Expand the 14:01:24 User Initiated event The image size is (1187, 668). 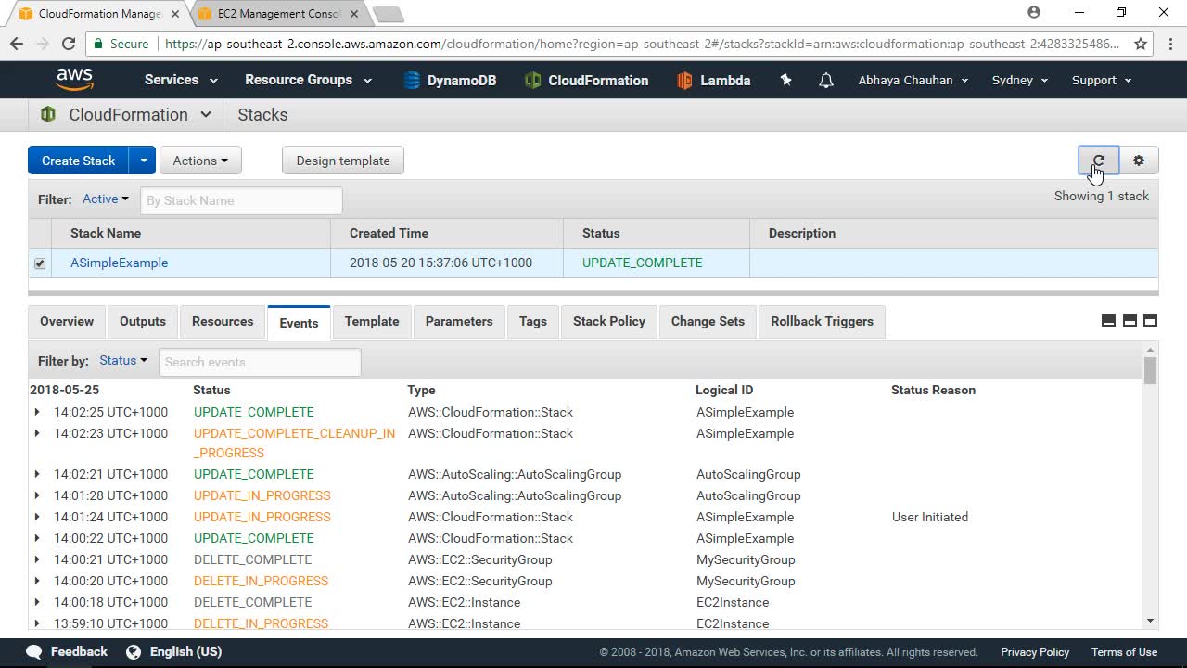tap(37, 517)
